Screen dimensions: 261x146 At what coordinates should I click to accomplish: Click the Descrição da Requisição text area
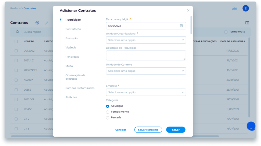tap(146, 55)
